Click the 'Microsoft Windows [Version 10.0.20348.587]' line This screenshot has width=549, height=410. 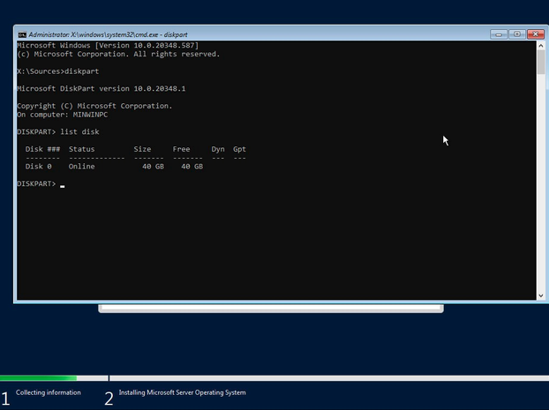point(108,46)
